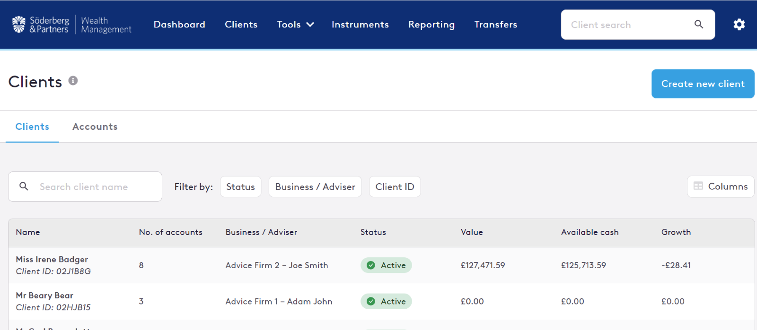This screenshot has height=330, width=757.
Task: Click the magnifier icon in Client search
Action: [x=698, y=25]
